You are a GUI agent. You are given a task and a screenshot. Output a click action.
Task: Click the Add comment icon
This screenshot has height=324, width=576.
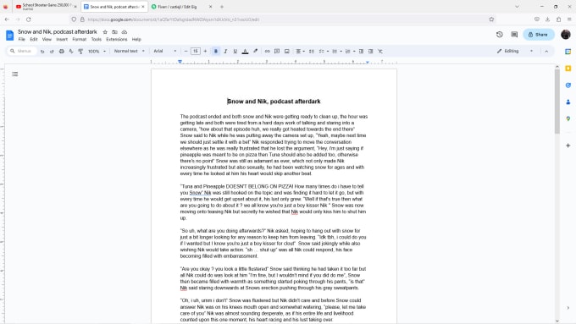point(277,52)
